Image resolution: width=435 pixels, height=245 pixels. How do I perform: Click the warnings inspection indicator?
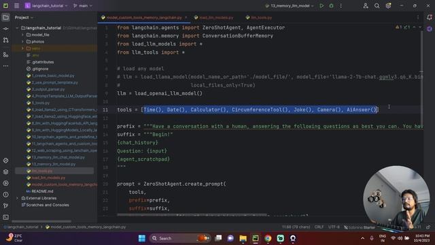399,27
